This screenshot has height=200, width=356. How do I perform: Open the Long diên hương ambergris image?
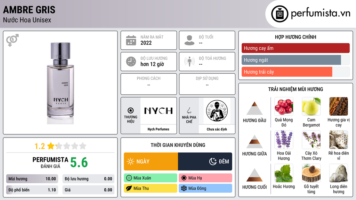[x=339, y=173]
